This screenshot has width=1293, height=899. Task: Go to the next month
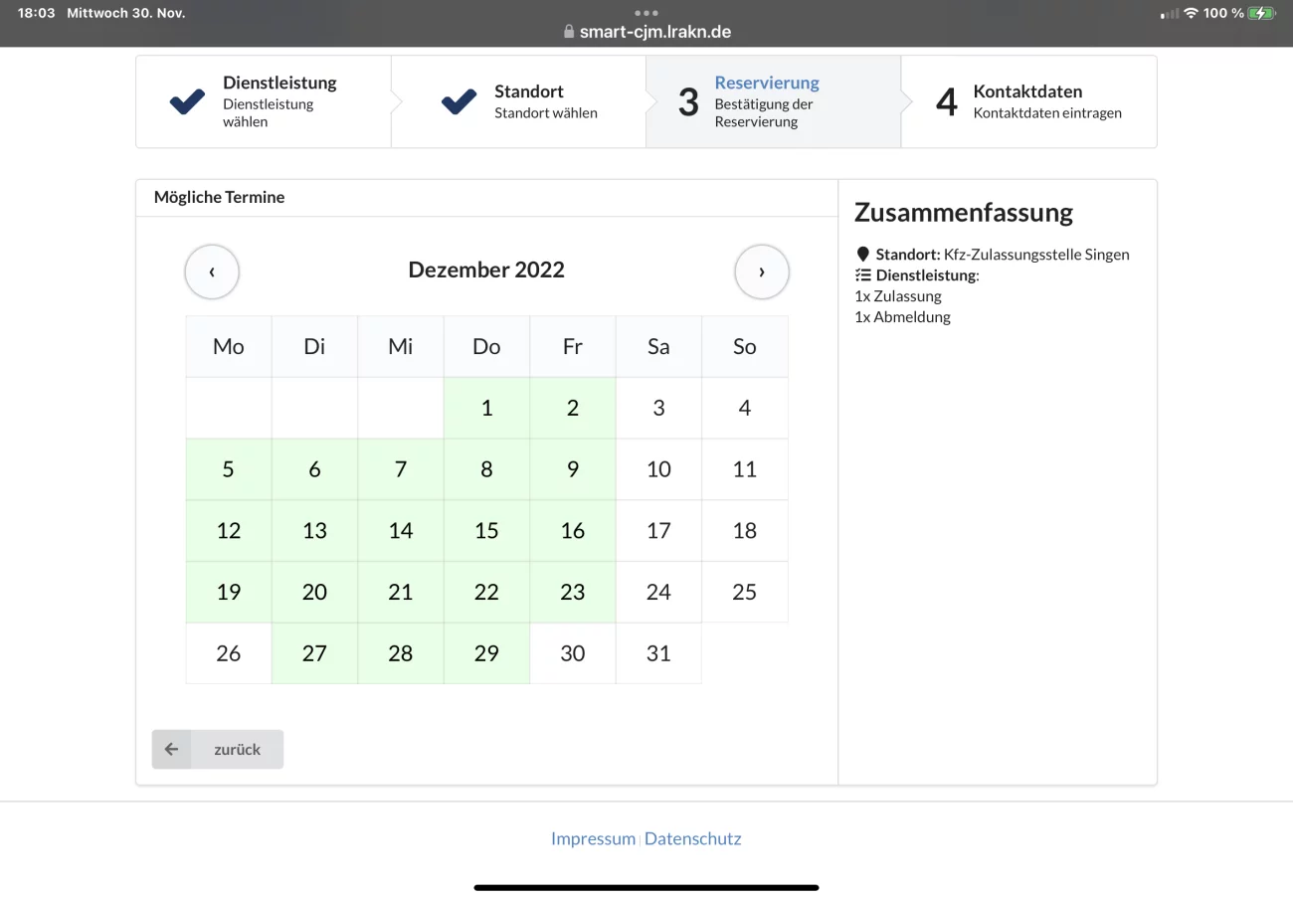click(762, 270)
